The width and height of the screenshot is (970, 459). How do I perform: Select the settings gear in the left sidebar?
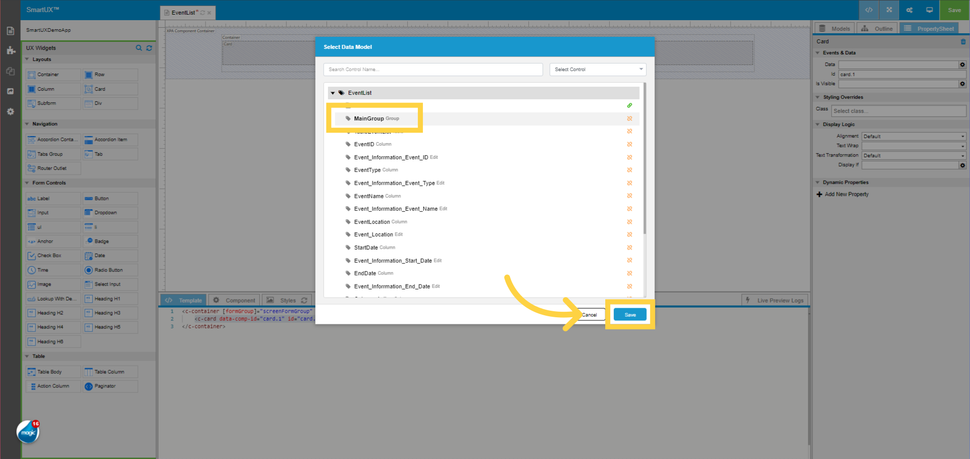tap(10, 111)
